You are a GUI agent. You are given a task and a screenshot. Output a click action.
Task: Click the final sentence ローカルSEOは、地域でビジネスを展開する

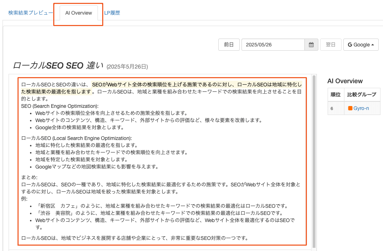point(135,238)
